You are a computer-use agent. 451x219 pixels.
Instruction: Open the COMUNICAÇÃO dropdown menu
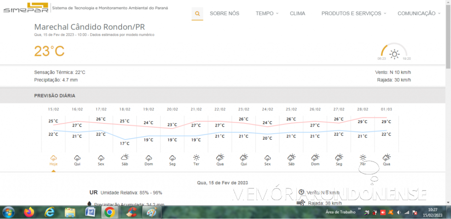pyautogui.click(x=418, y=14)
